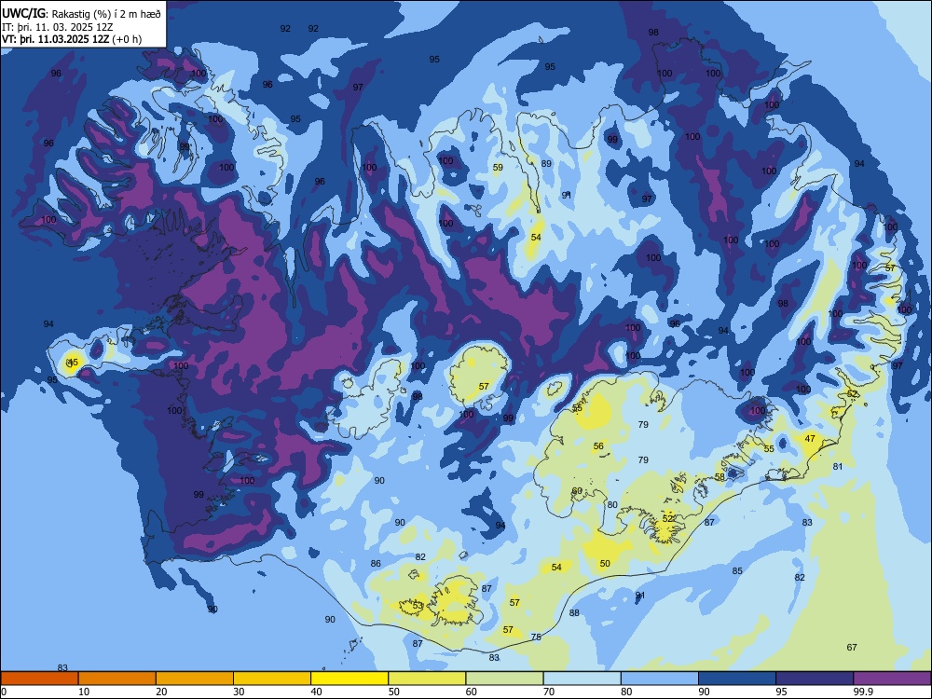Image resolution: width=932 pixels, height=699 pixels.
Task: Click the humidity value 81 on the map
Action: 838,467
